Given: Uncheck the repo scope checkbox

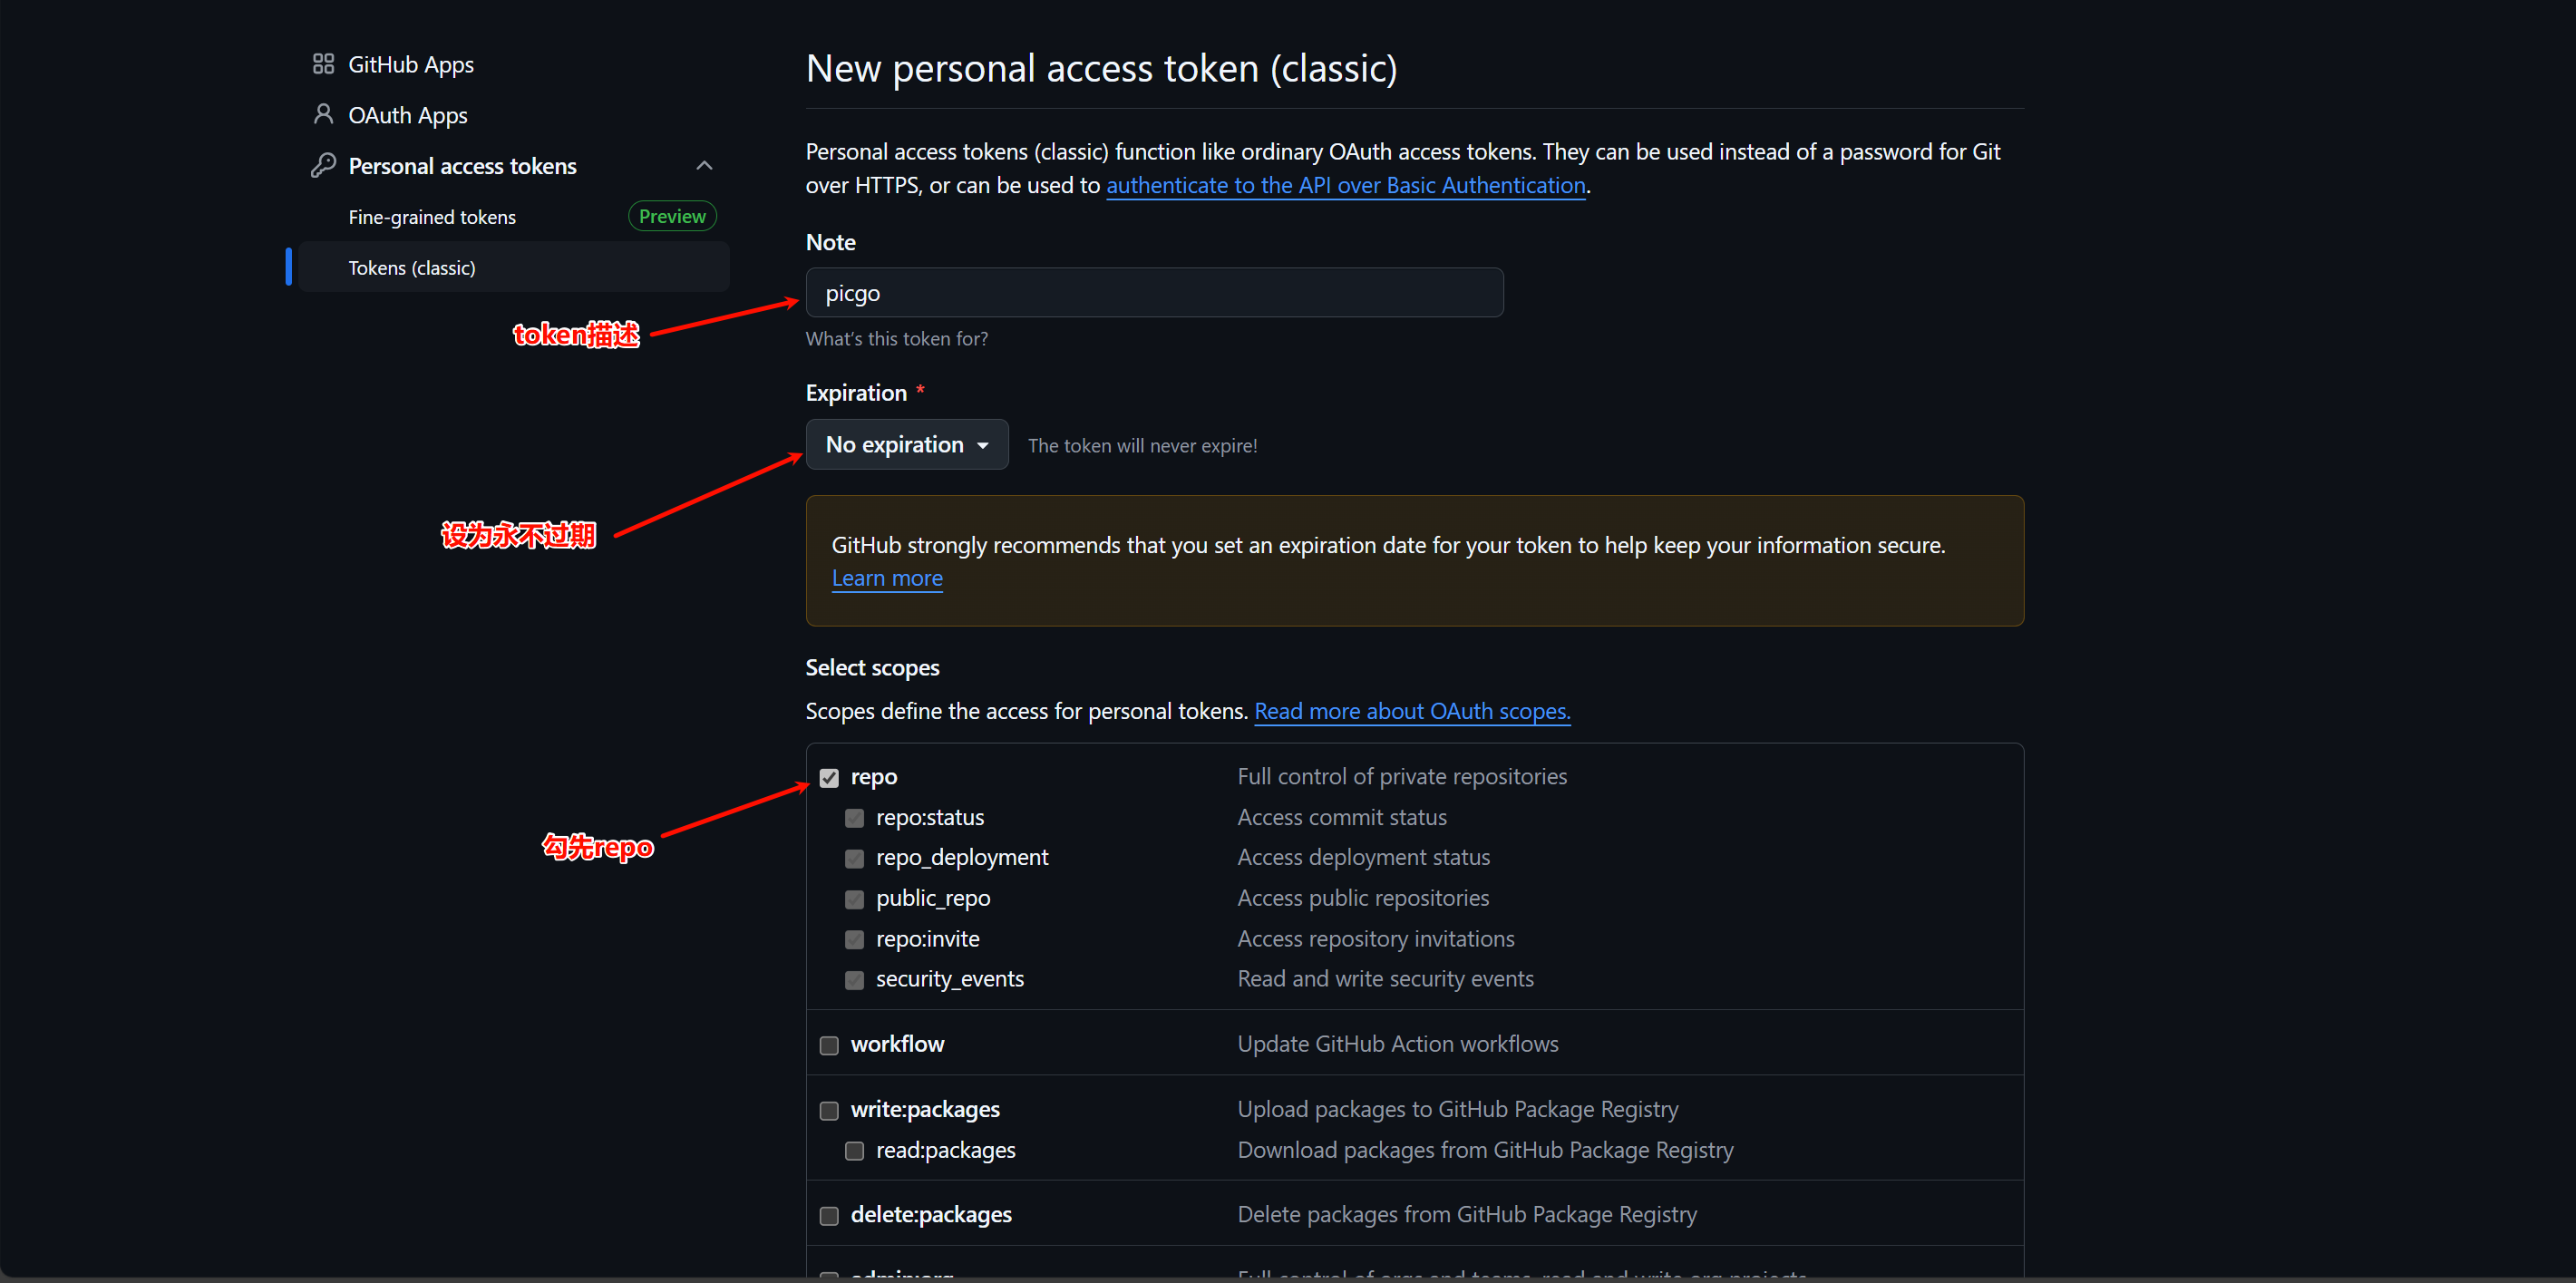Looking at the screenshot, I should pos(829,778).
